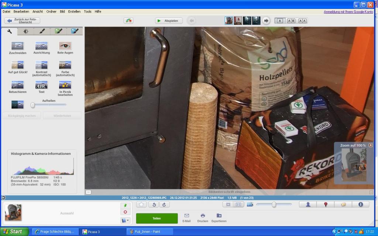Select the Zuschneiden crop tool
This screenshot has width=378, height=236.
pos(17,48)
